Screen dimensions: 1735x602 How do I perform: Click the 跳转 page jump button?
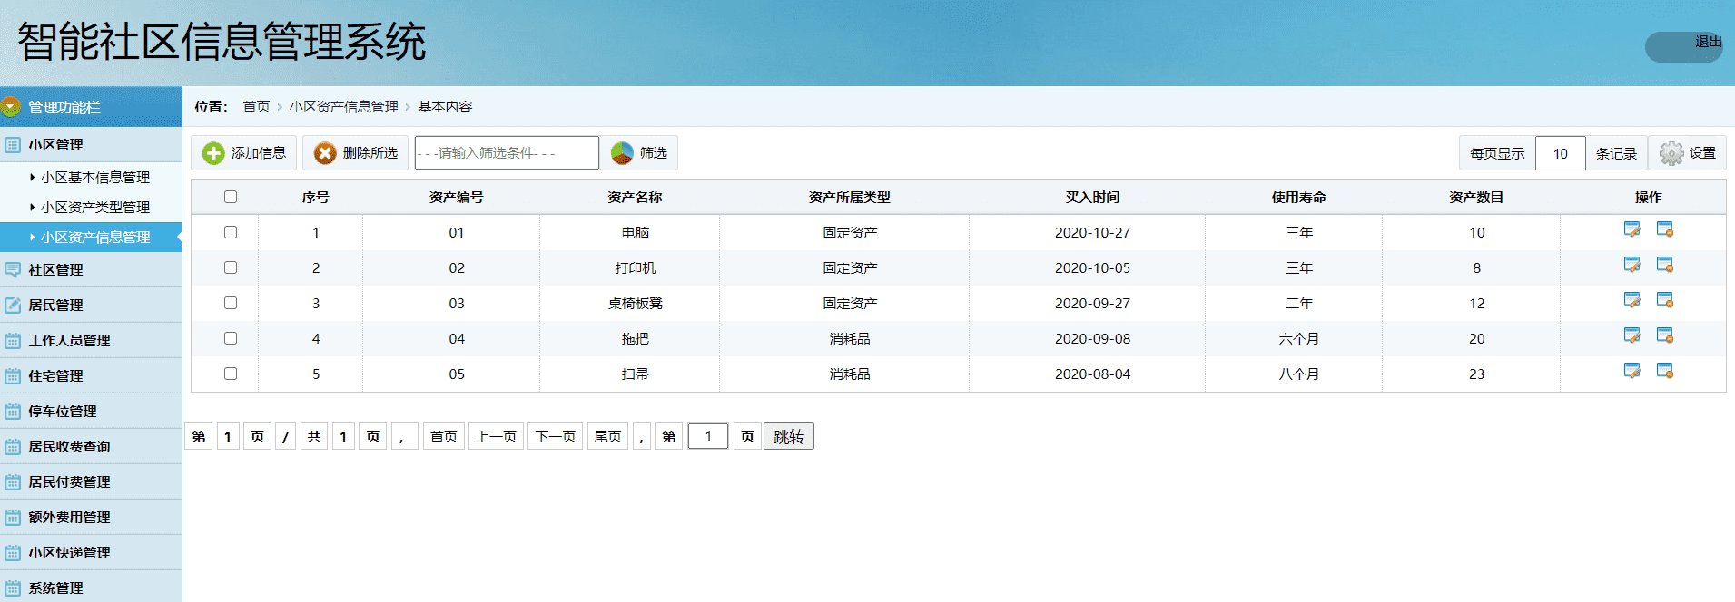(789, 436)
